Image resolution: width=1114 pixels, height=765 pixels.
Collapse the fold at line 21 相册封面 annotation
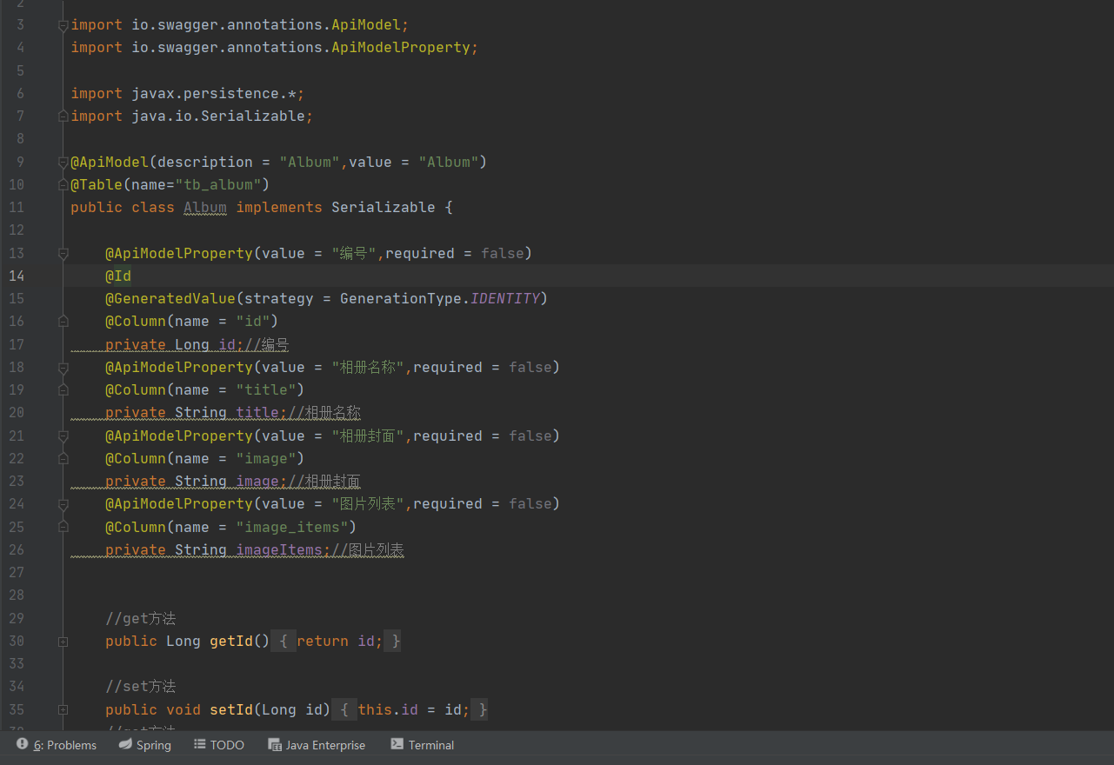(63, 436)
